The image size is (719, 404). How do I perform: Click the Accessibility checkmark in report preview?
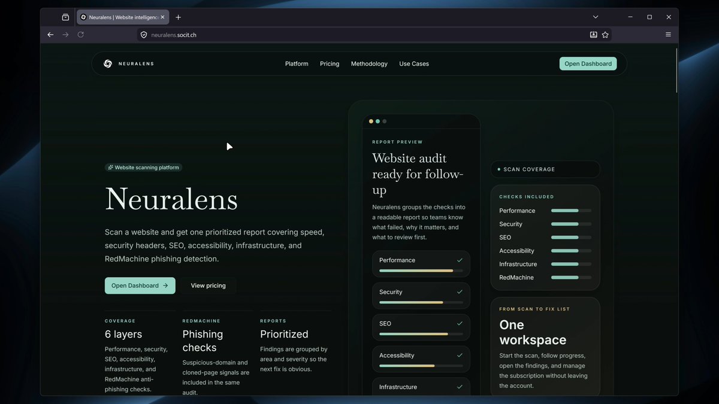[460, 356]
